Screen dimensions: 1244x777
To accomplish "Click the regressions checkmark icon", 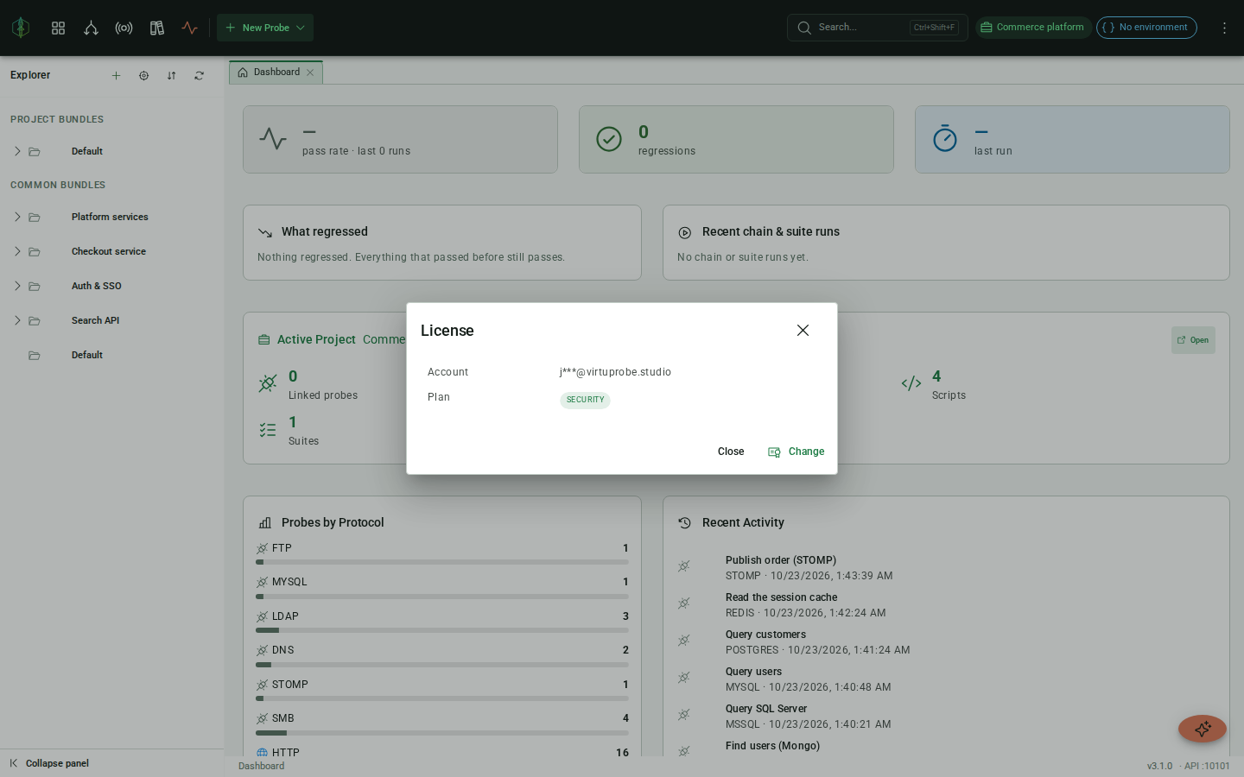I will click(x=609, y=139).
